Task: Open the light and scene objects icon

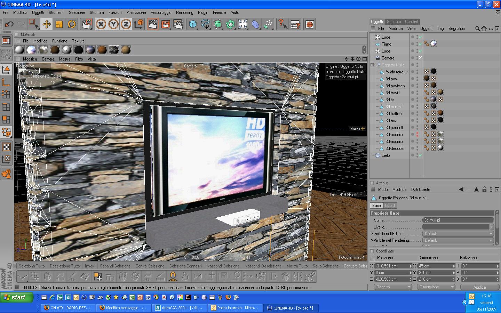Action: click(243, 24)
